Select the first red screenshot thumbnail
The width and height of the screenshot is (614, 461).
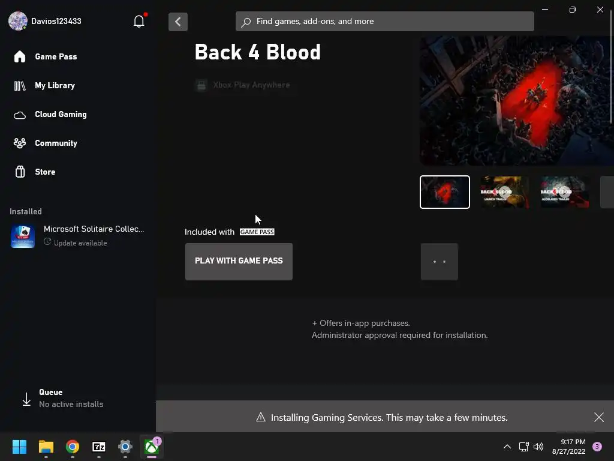(445, 192)
